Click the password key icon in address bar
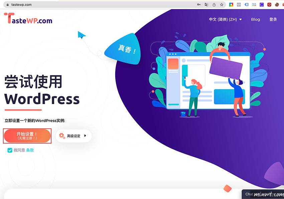The height and width of the screenshot is (199, 284). 198,5
